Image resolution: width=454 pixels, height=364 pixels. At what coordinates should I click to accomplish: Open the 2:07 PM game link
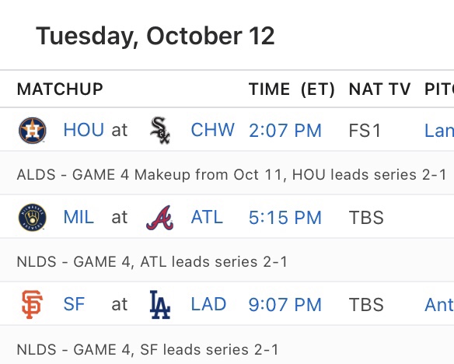pyautogui.click(x=285, y=131)
